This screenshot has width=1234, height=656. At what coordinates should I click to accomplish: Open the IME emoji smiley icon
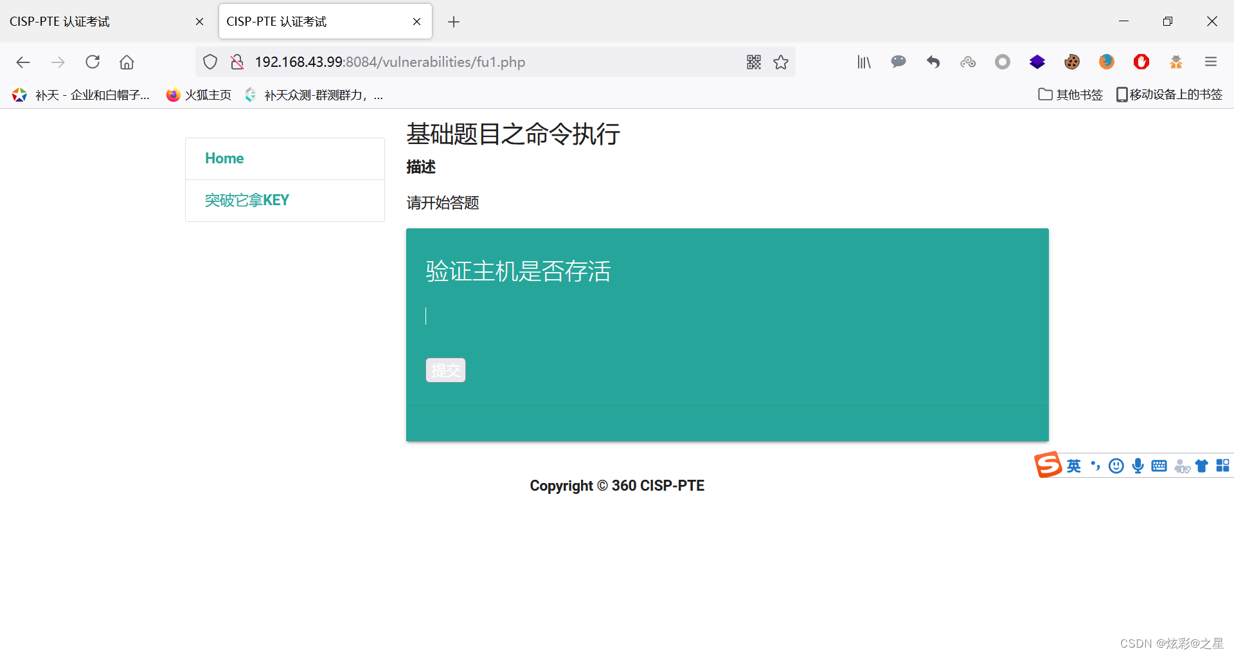click(1116, 466)
